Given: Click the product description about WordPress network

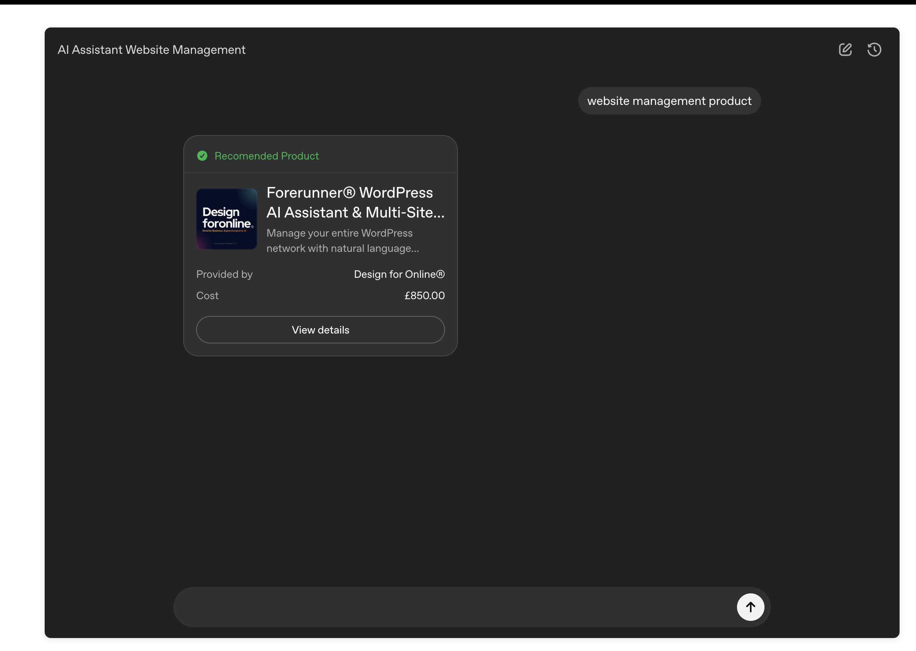Looking at the screenshot, I should coord(342,240).
